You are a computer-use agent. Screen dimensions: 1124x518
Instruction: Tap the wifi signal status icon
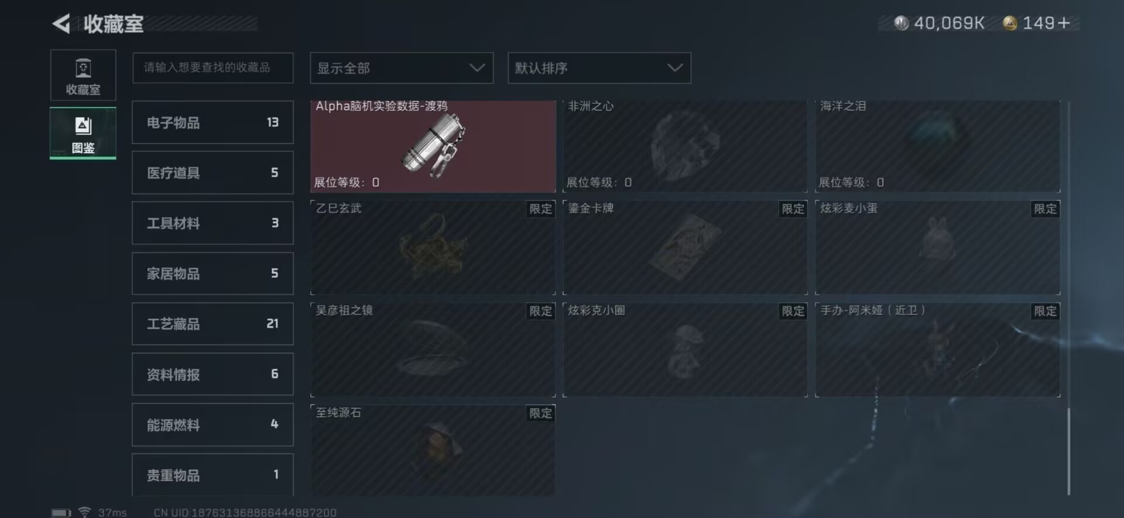(x=85, y=512)
